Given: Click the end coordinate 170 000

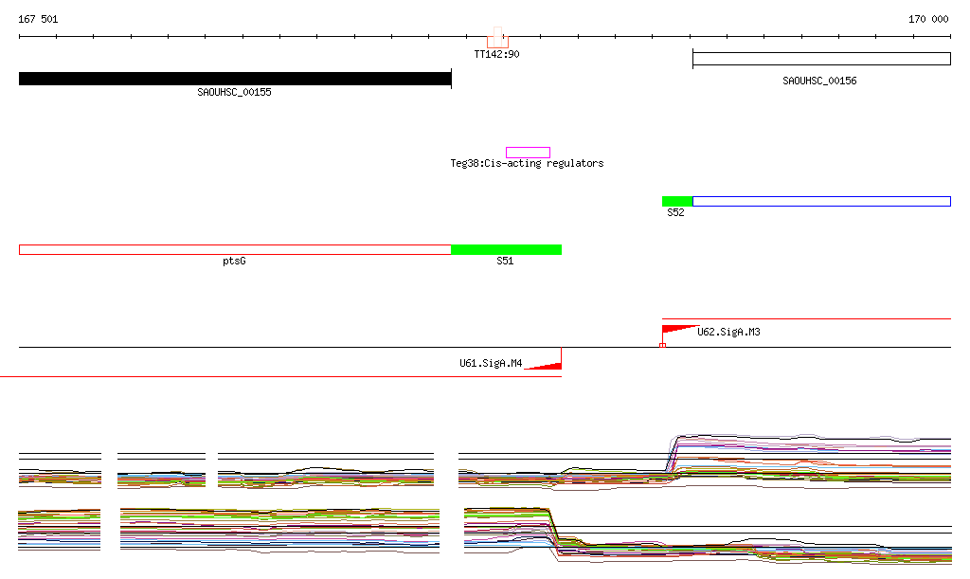Looking at the screenshot, I should click(928, 19).
